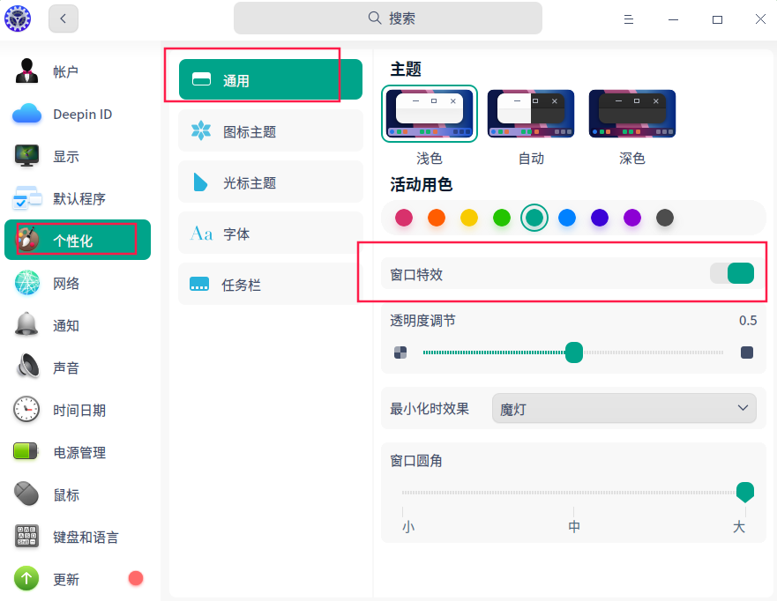777x601 pixels.
Task: Open 电源管理 settings label
Action: point(79,452)
